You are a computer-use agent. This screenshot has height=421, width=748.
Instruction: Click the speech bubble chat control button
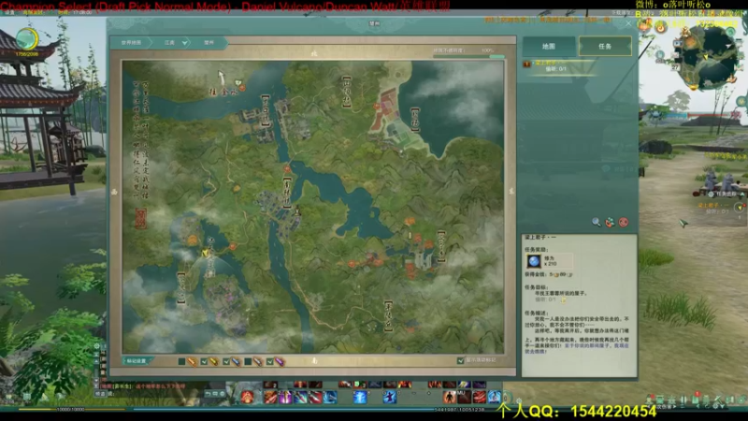click(x=215, y=394)
